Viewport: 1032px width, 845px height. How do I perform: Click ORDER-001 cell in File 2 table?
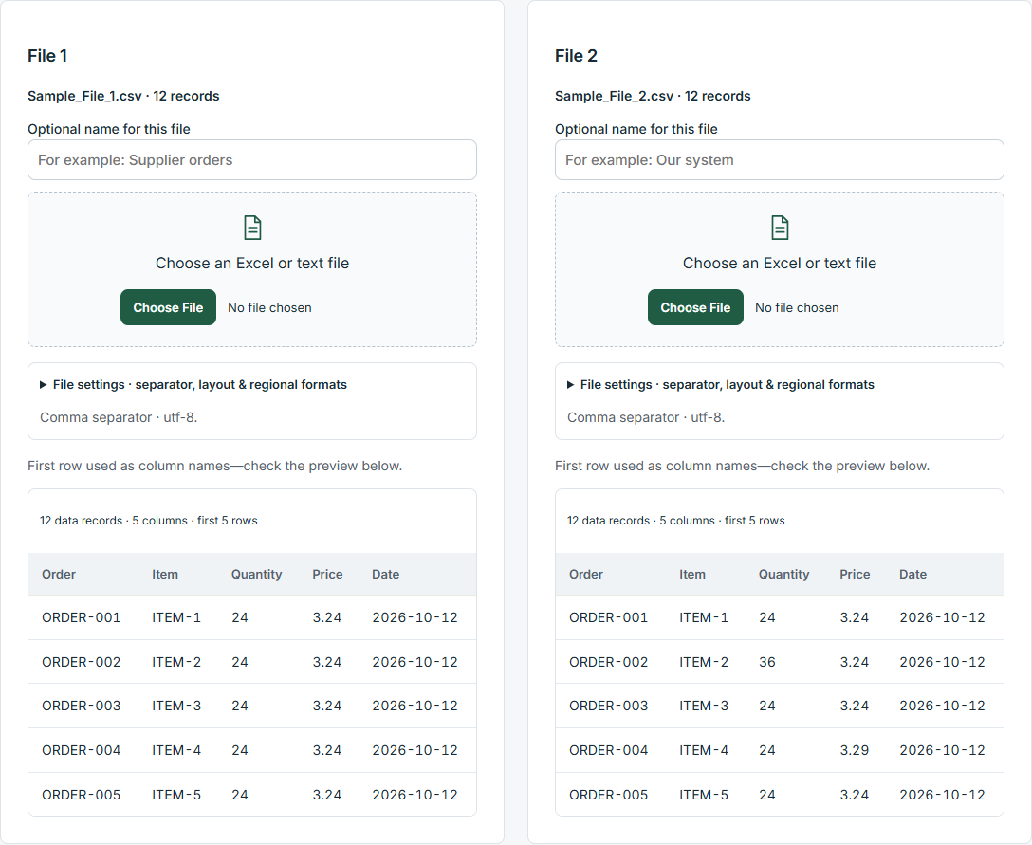tap(608, 617)
